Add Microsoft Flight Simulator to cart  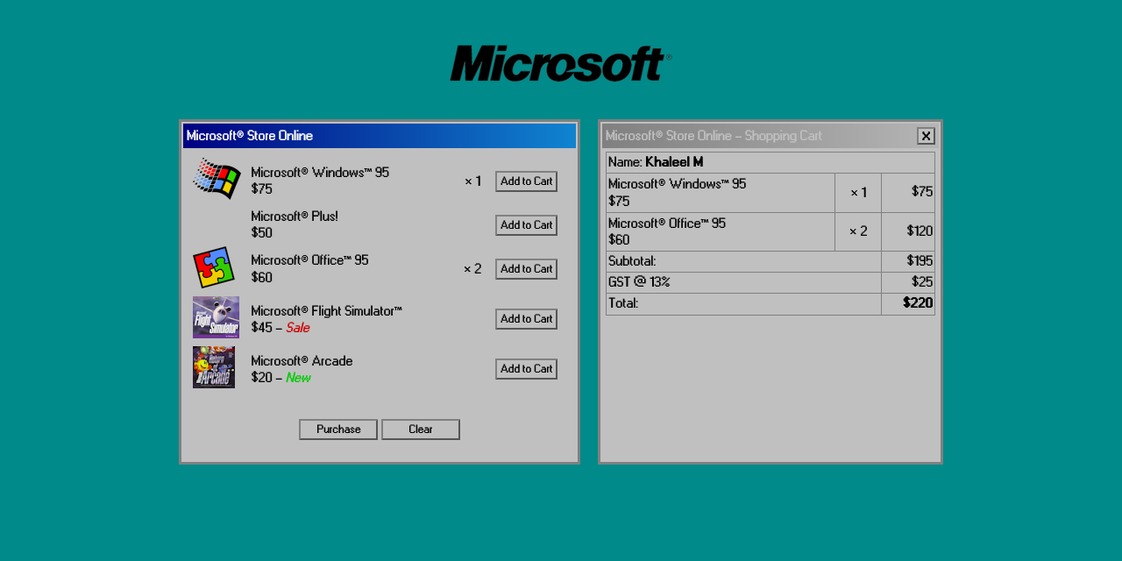pos(526,318)
